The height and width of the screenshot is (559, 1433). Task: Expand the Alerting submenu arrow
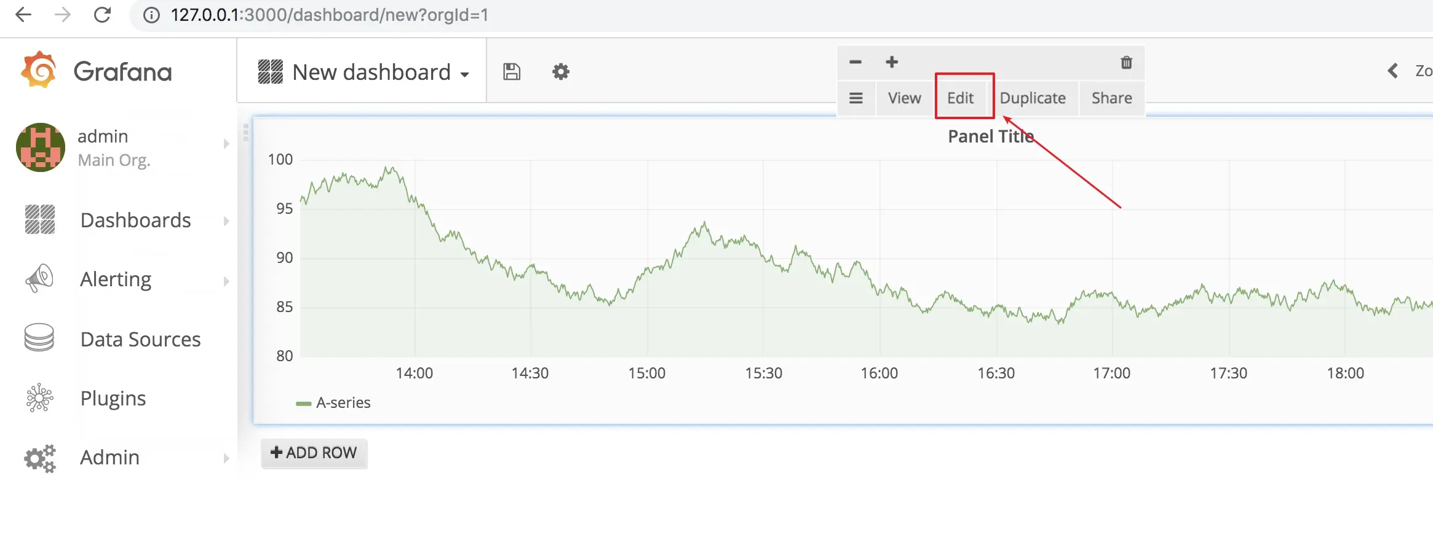coord(226,281)
